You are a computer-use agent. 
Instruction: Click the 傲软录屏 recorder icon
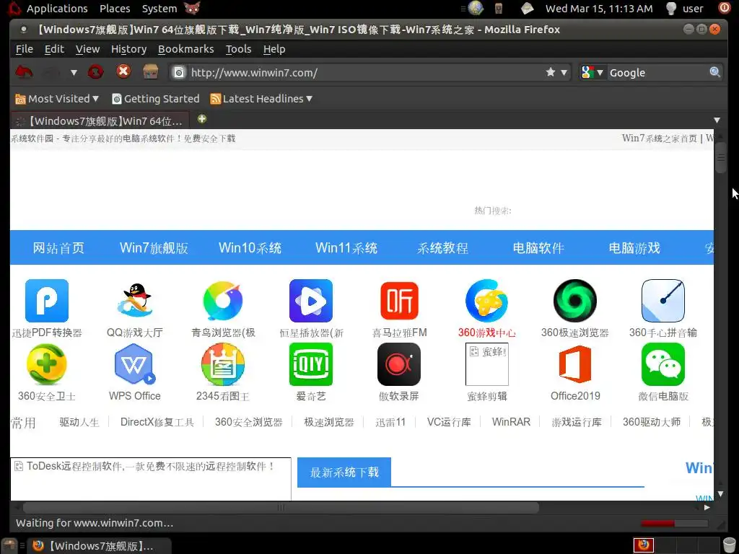399,364
